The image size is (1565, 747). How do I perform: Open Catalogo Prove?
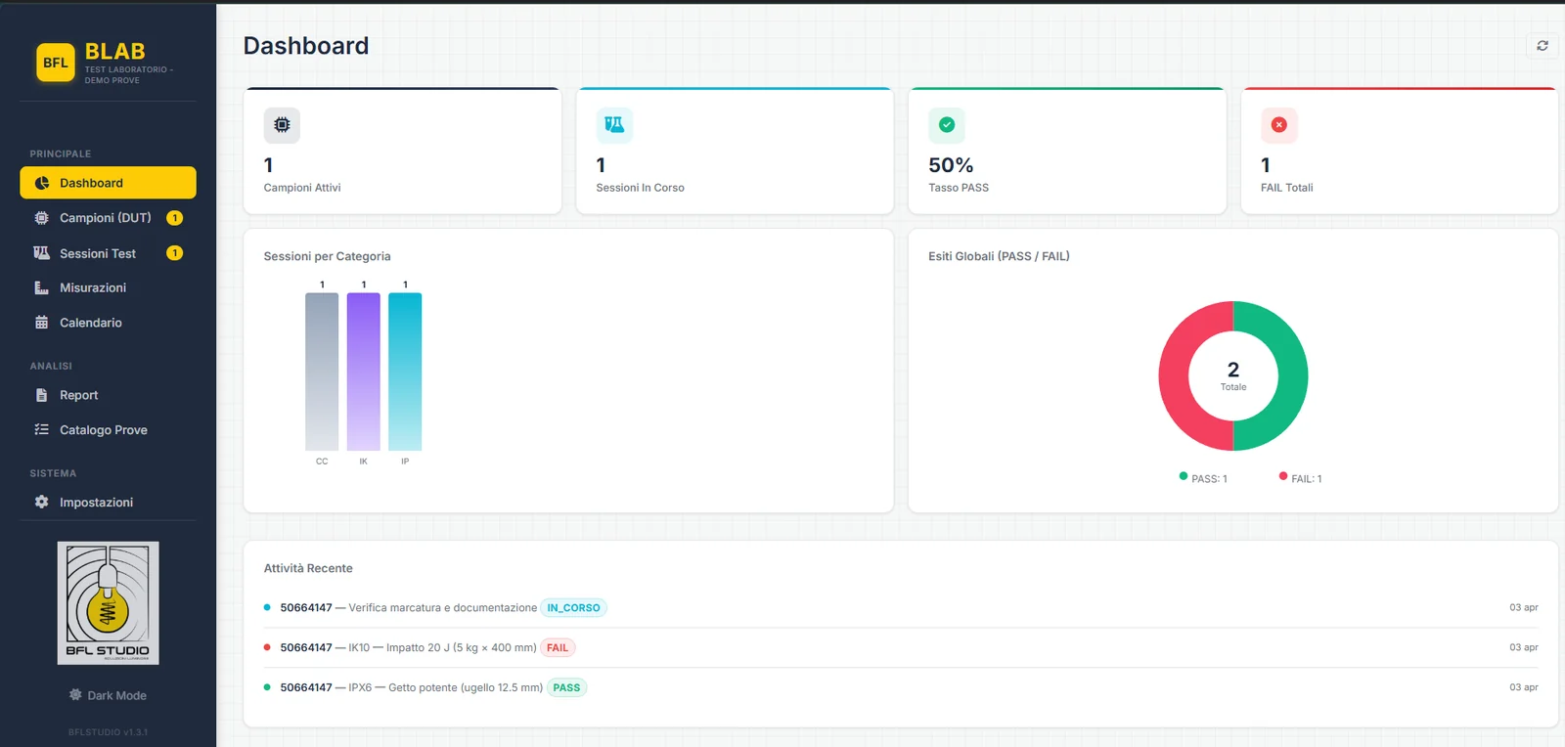click(x=108, y=429)
